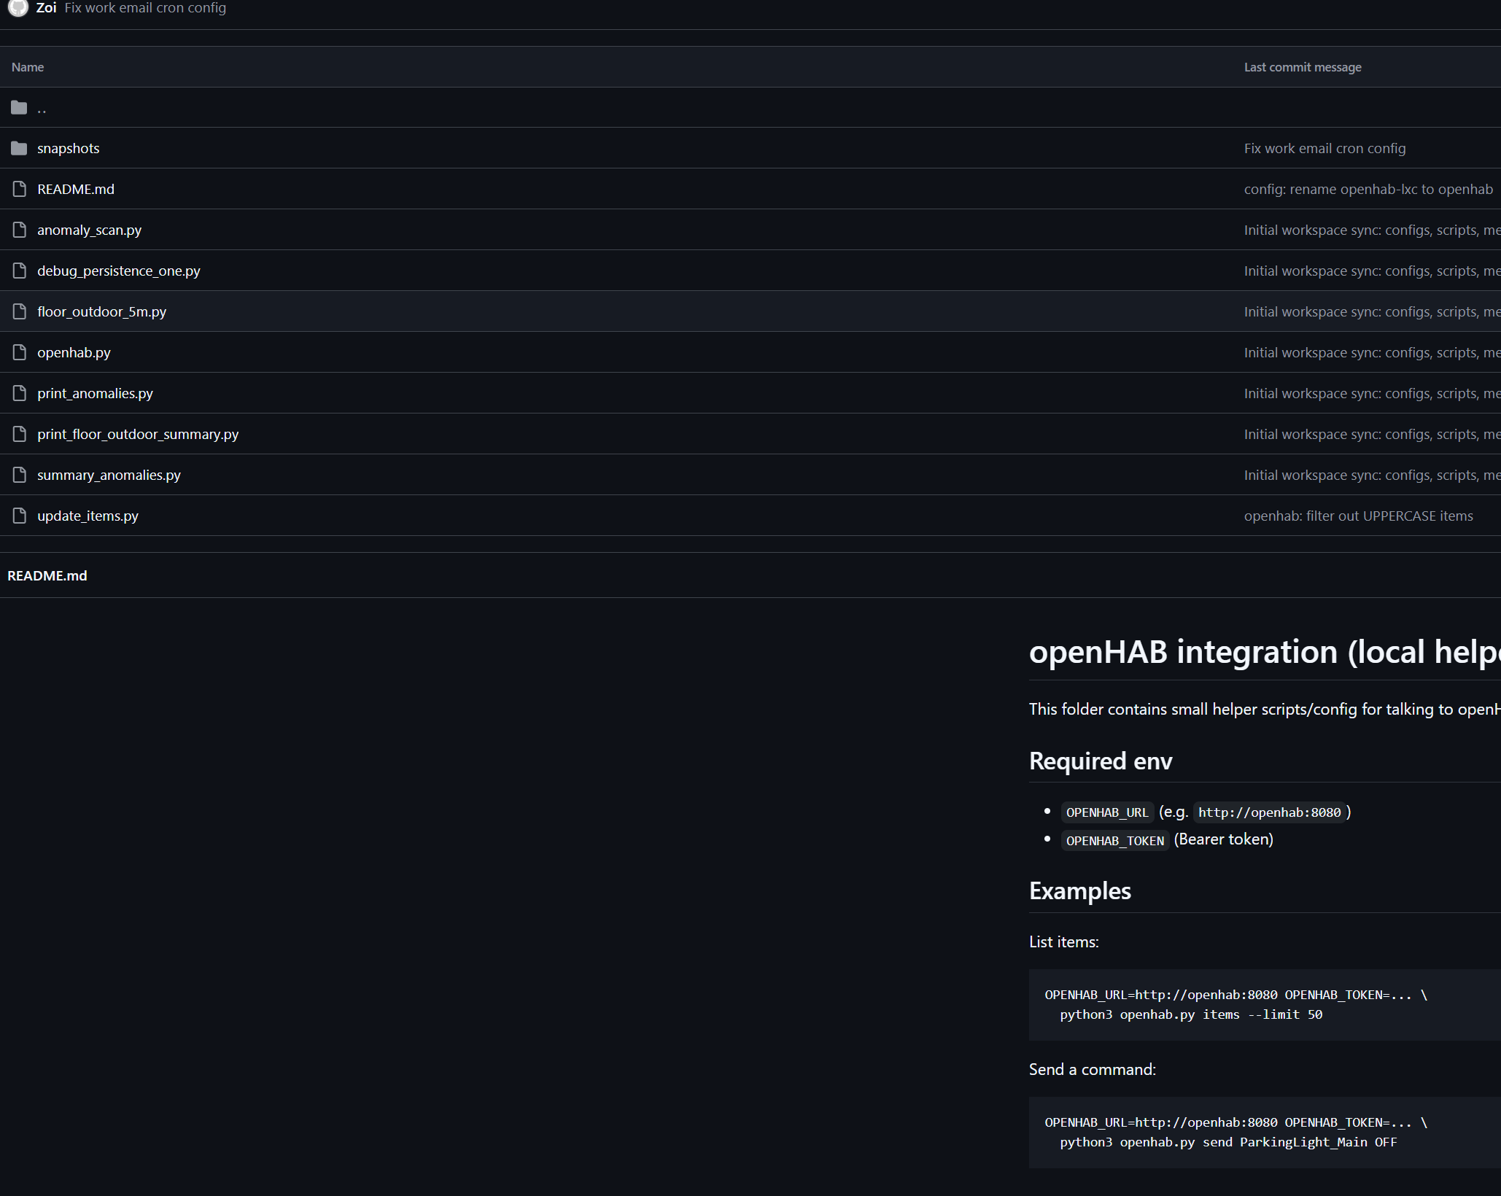1501x1196 pixels.
Task: Go up to parent directory
Action: [42, 108]
